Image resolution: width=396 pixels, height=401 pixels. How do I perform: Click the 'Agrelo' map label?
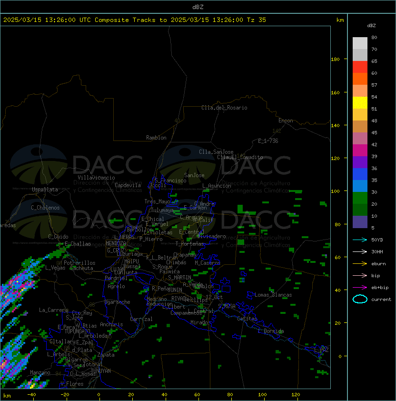[116, 286]
